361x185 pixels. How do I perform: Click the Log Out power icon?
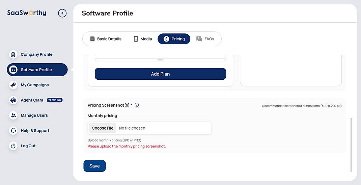coord(13,146)
